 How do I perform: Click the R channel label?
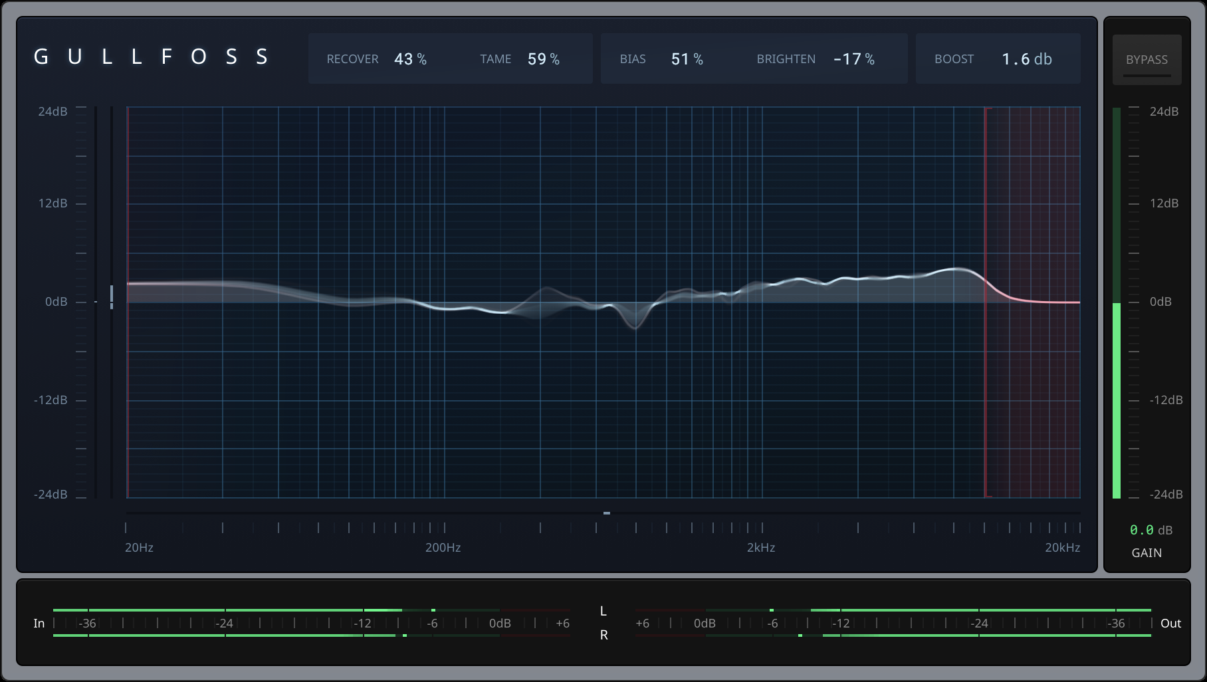click(x=603, y=635)
